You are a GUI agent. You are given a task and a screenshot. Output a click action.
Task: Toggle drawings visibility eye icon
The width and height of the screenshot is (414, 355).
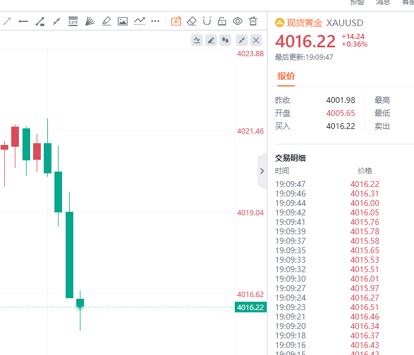238,21
